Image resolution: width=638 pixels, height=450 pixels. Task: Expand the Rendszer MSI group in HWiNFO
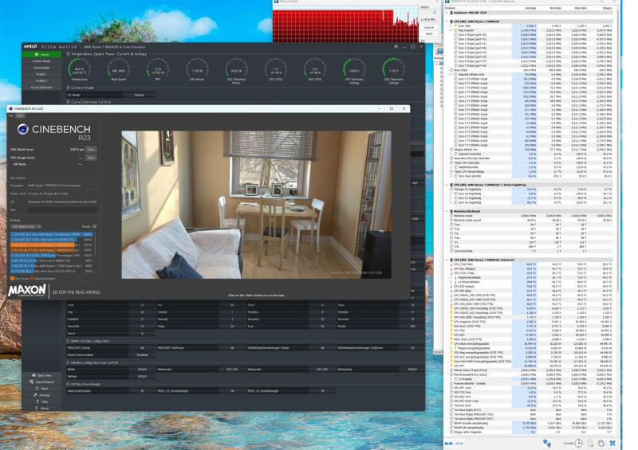coord(447,13)
